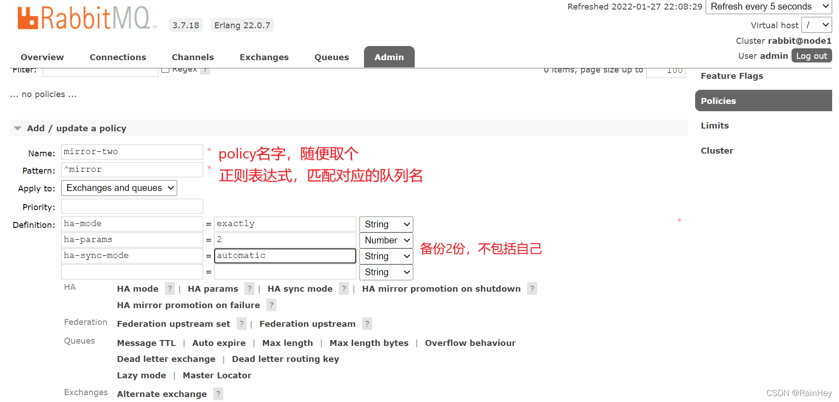Click the Message TTL link
839x402 pixels.
(x=146, y=343)
